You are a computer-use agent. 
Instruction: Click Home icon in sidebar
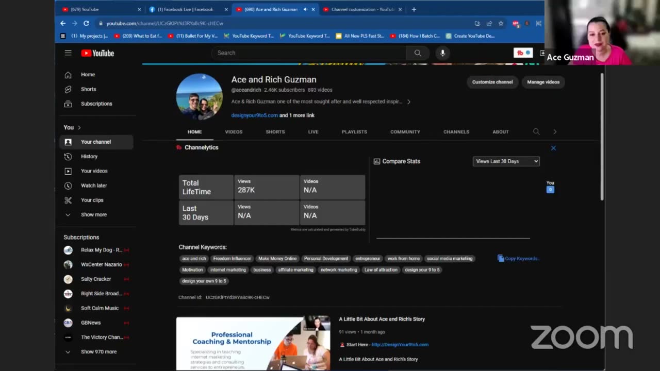(x=68, y=75)
